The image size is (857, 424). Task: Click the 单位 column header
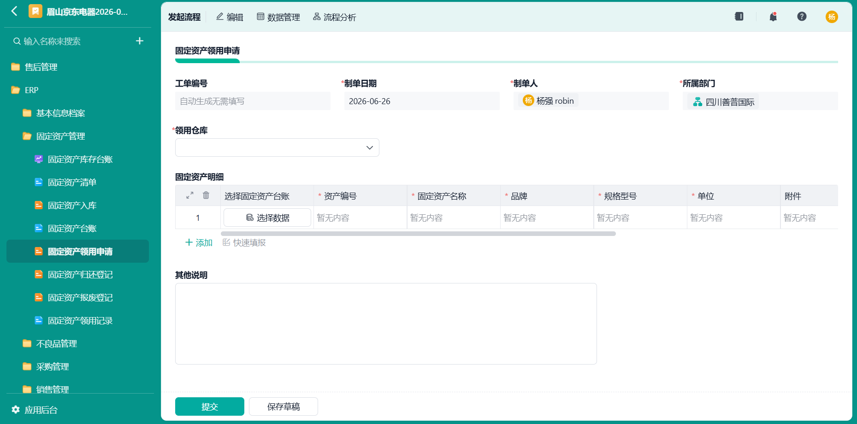733,196
